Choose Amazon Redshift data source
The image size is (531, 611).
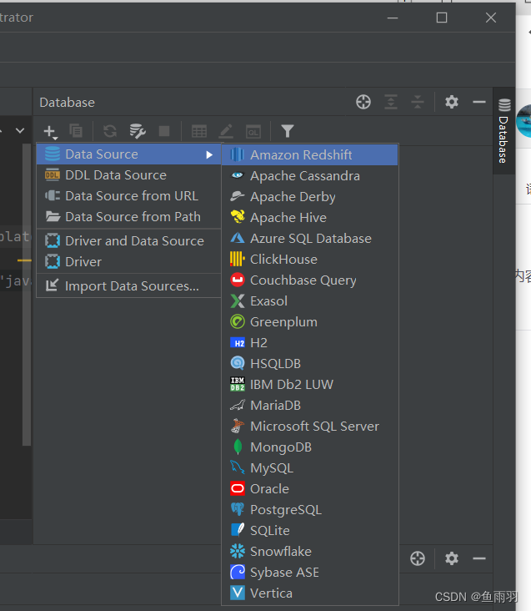point(310,154)
